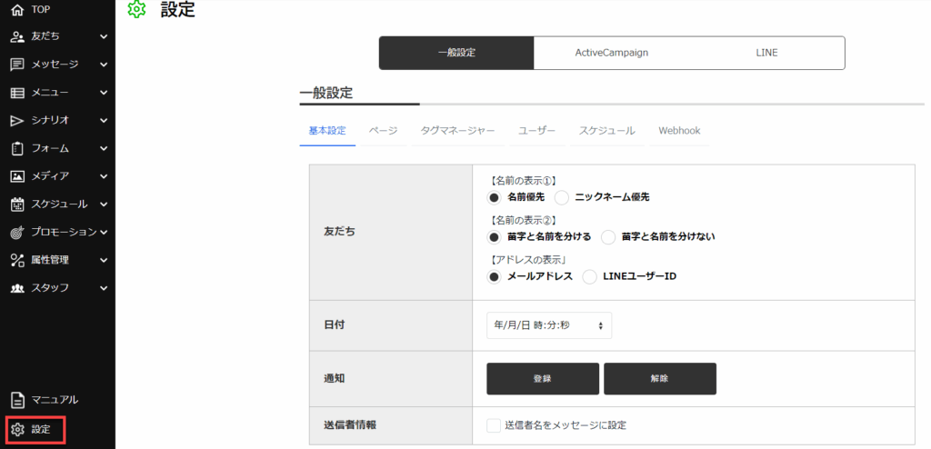Enable 送信者名をメッセージに設定 checkbox

pyautogui.click(x=494, y=425)
